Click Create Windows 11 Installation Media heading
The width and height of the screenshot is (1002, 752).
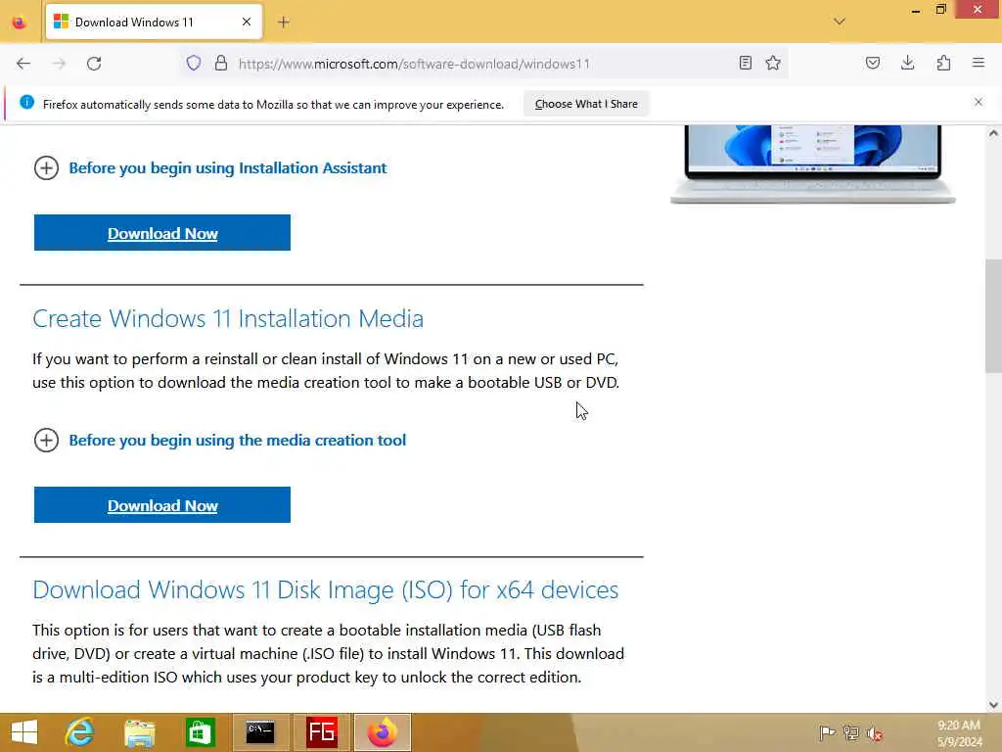[x=228, y=318]
